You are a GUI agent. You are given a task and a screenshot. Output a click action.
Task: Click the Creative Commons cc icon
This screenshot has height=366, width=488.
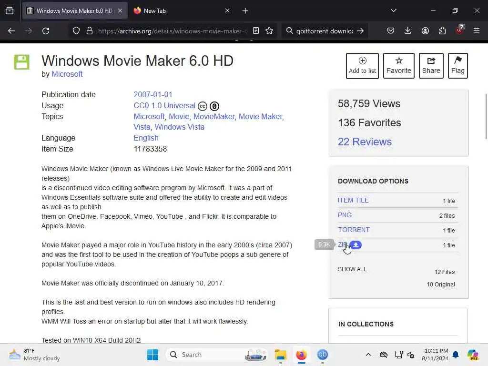coord(202,106)
